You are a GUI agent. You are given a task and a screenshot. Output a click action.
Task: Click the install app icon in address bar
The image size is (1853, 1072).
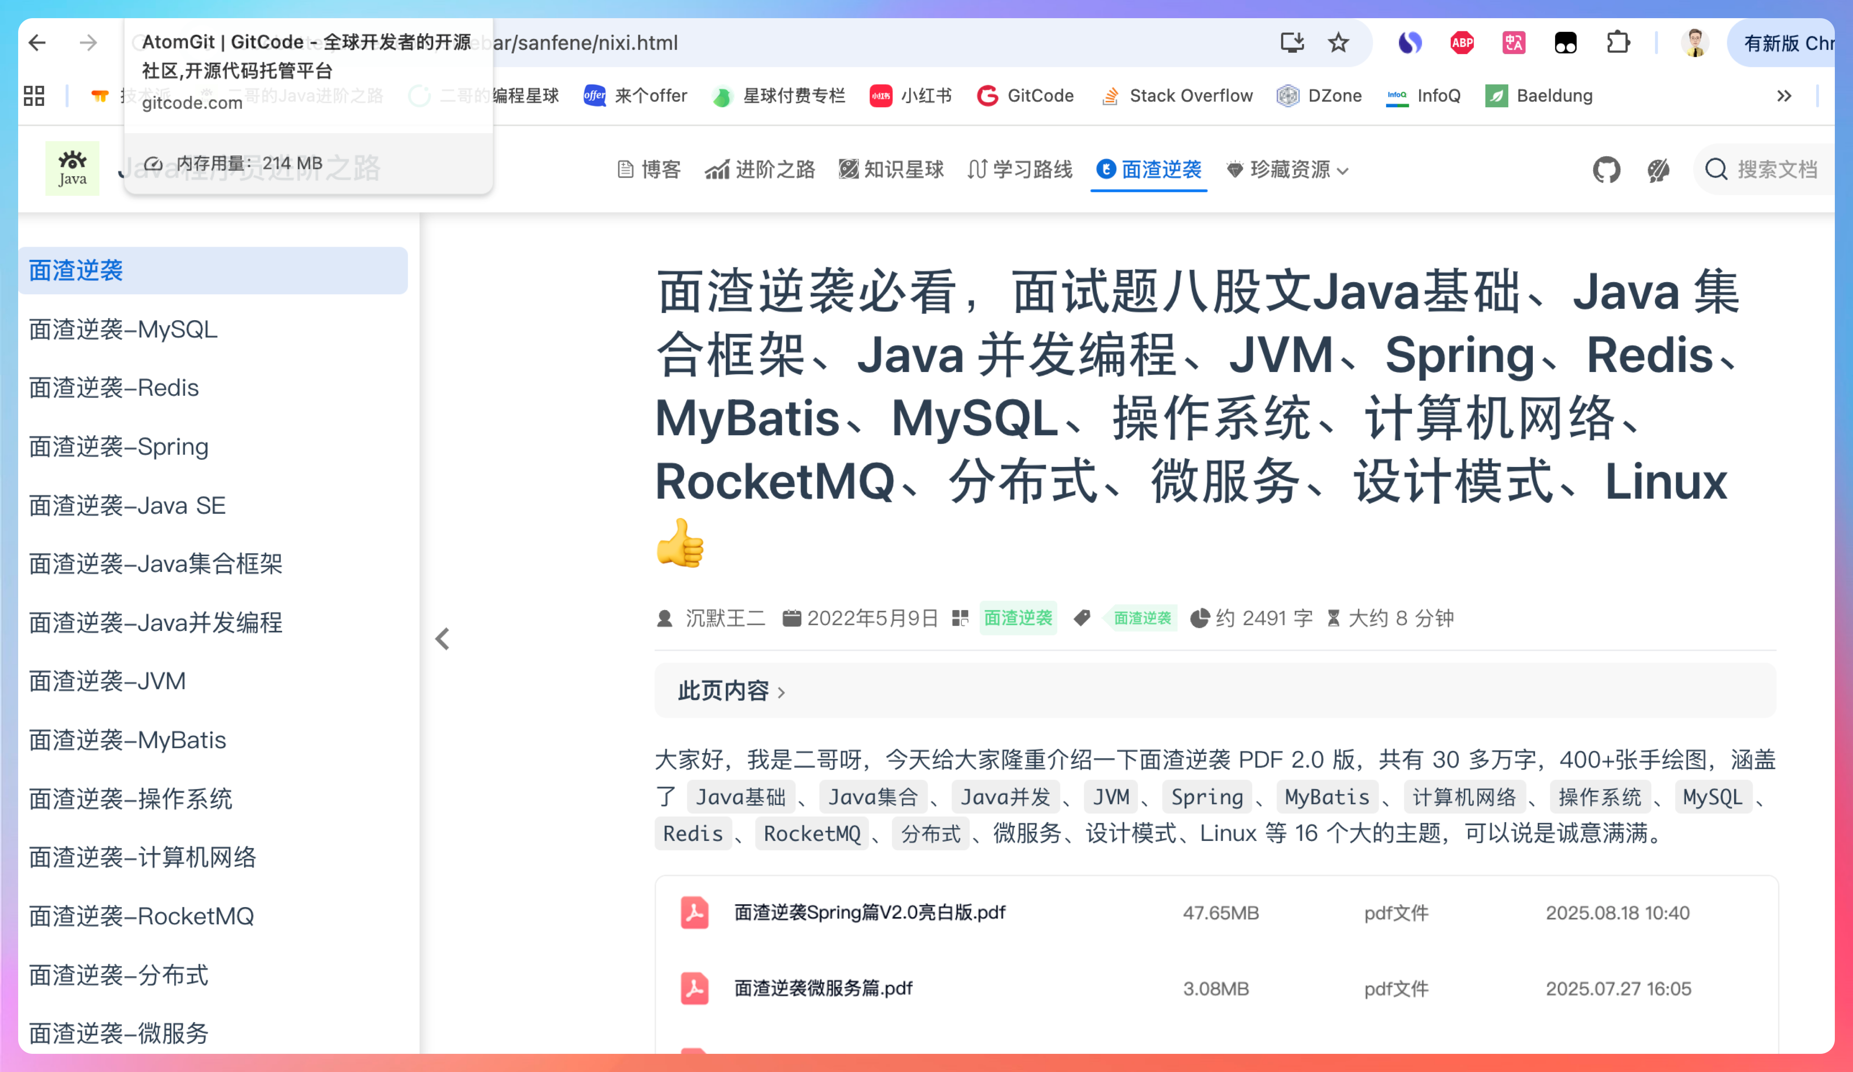(x=1292, y=43)
